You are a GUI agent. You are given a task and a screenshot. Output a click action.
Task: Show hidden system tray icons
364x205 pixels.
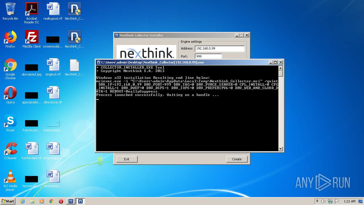(x=317, y=201)
